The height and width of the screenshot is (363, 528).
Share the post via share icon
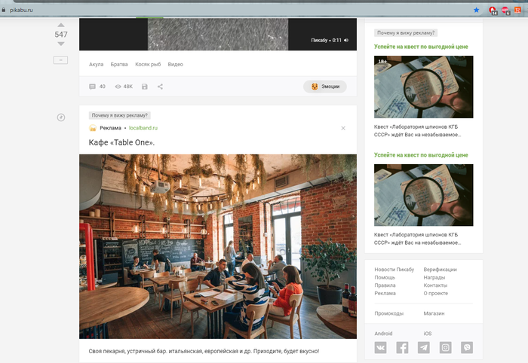pos(160,87)
